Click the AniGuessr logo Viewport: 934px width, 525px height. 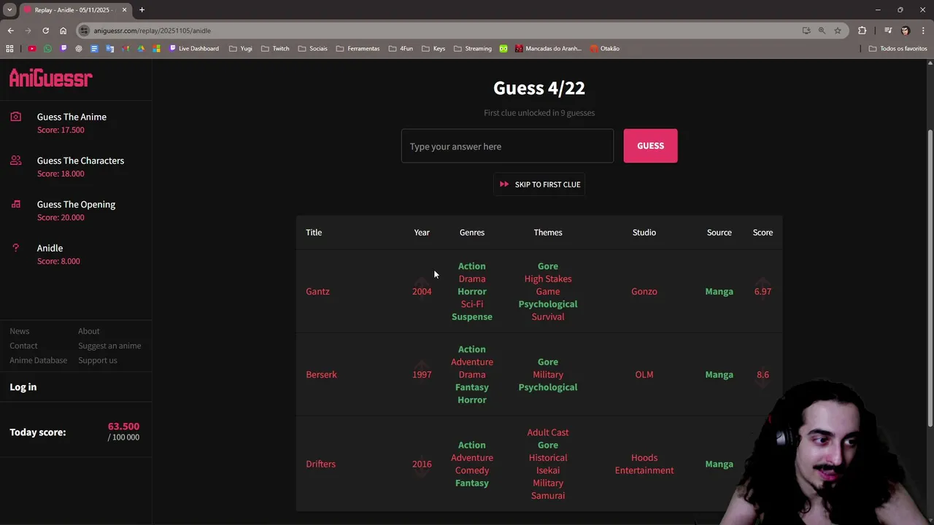click(x=50, y=78)
